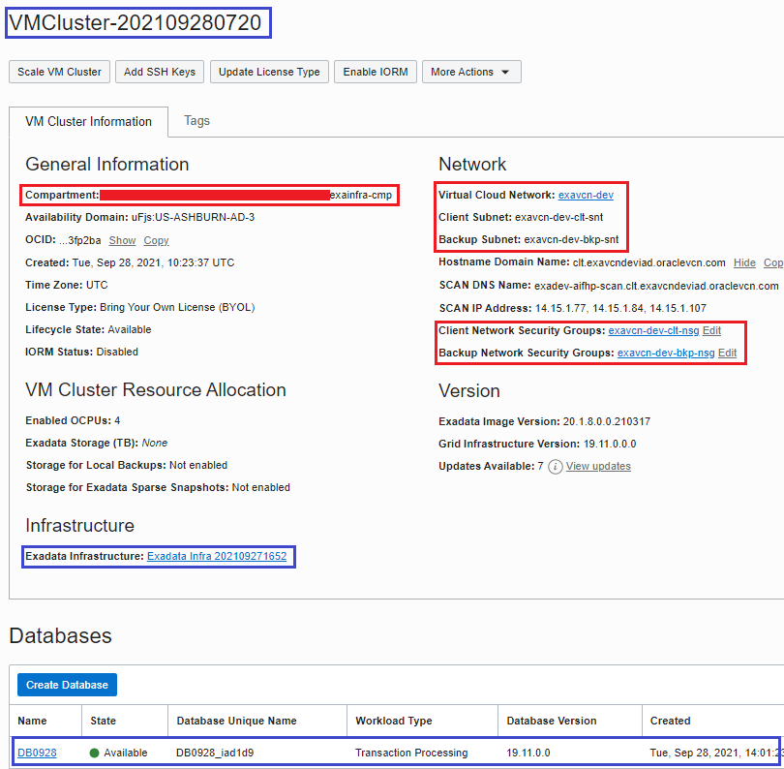The height and width of the screenshot is (769, 784).
Task: Edit the Client Network Security Groups
Action: click(711, 331)
